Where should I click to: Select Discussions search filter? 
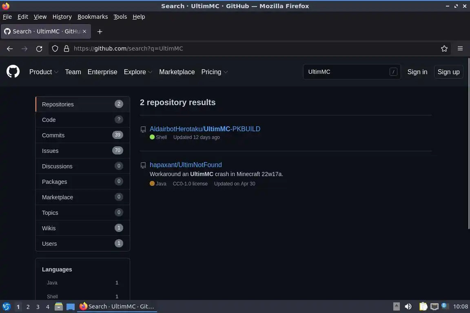coord(83,166)
